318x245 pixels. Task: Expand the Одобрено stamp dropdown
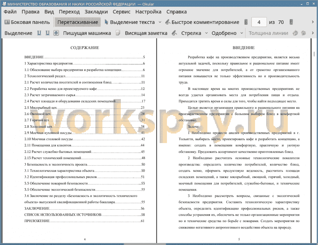tap(242, 33)
